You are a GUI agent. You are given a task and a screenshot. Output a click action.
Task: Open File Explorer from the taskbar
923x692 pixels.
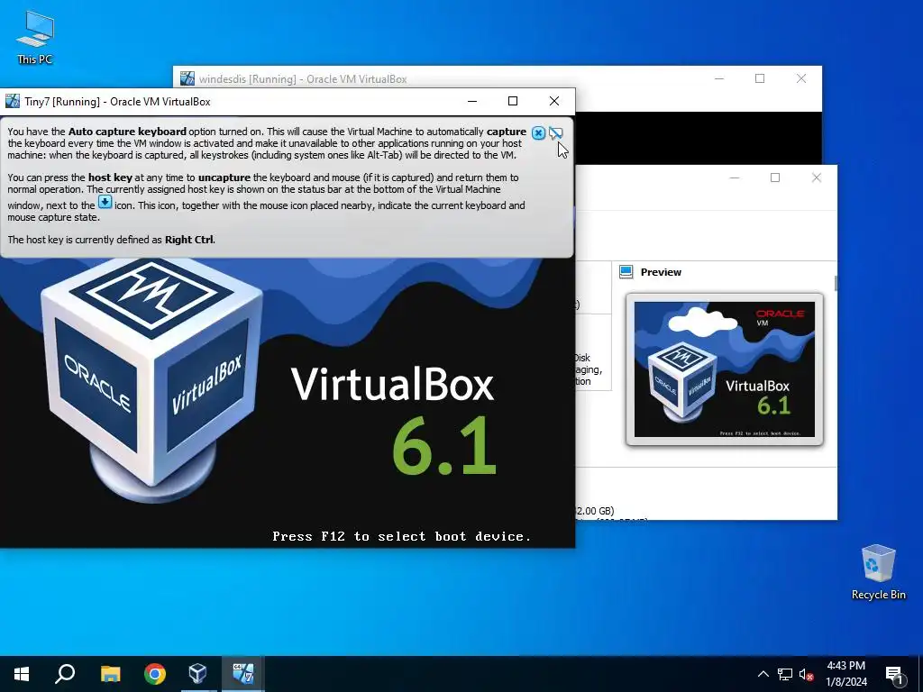110,674
